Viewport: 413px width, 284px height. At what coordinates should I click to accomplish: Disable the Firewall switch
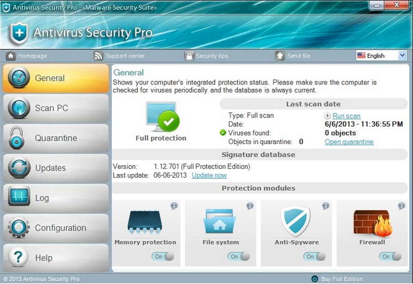[x=391, y=256]
